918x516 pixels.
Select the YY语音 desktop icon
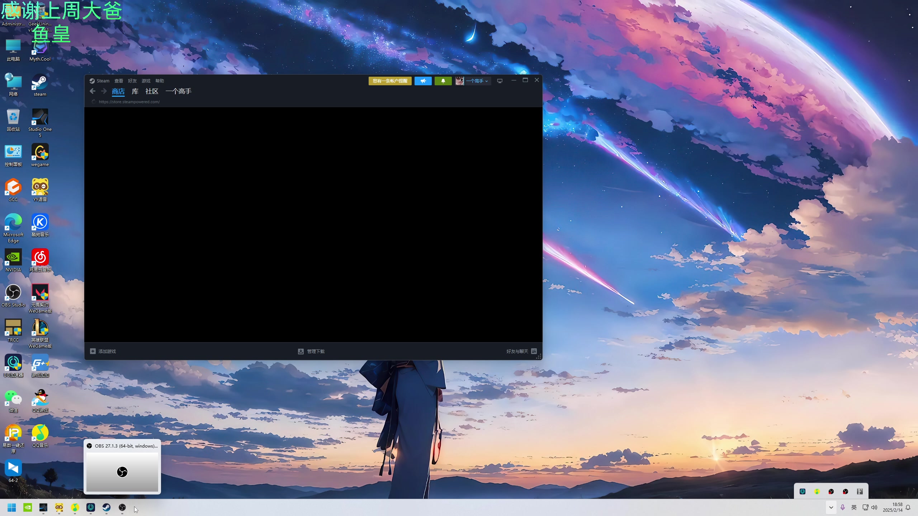(x=40, y=191)
